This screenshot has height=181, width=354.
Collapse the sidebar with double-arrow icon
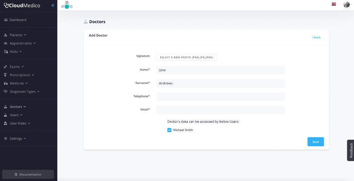53,5
